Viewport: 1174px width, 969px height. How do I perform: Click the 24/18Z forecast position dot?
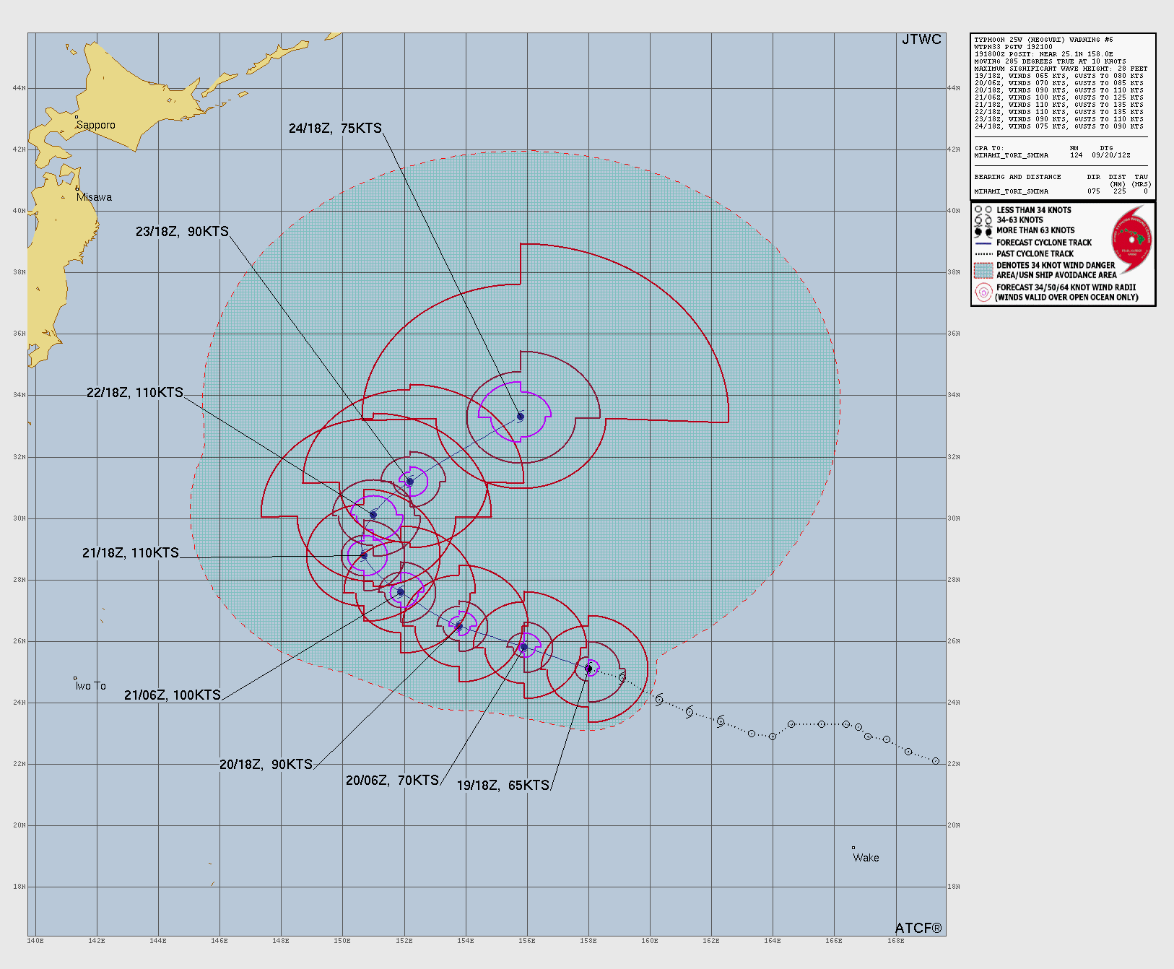(x=521, y=417)
